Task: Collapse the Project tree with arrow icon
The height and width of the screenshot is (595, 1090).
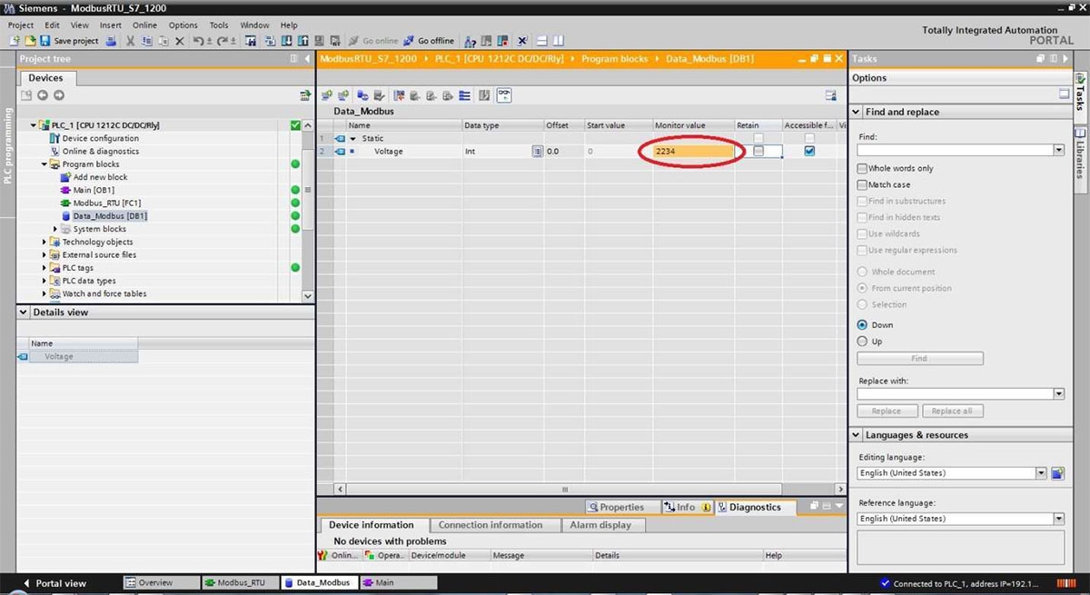Action: [306, 59]
